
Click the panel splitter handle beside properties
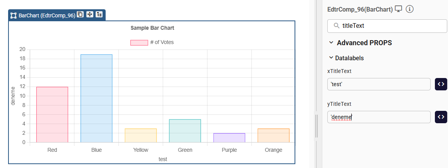316,126
